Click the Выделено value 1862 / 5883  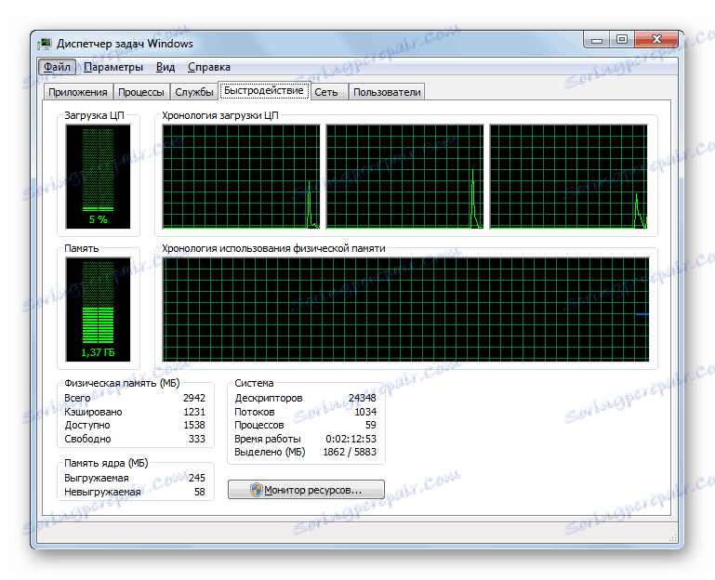click(x=350, y=452)
